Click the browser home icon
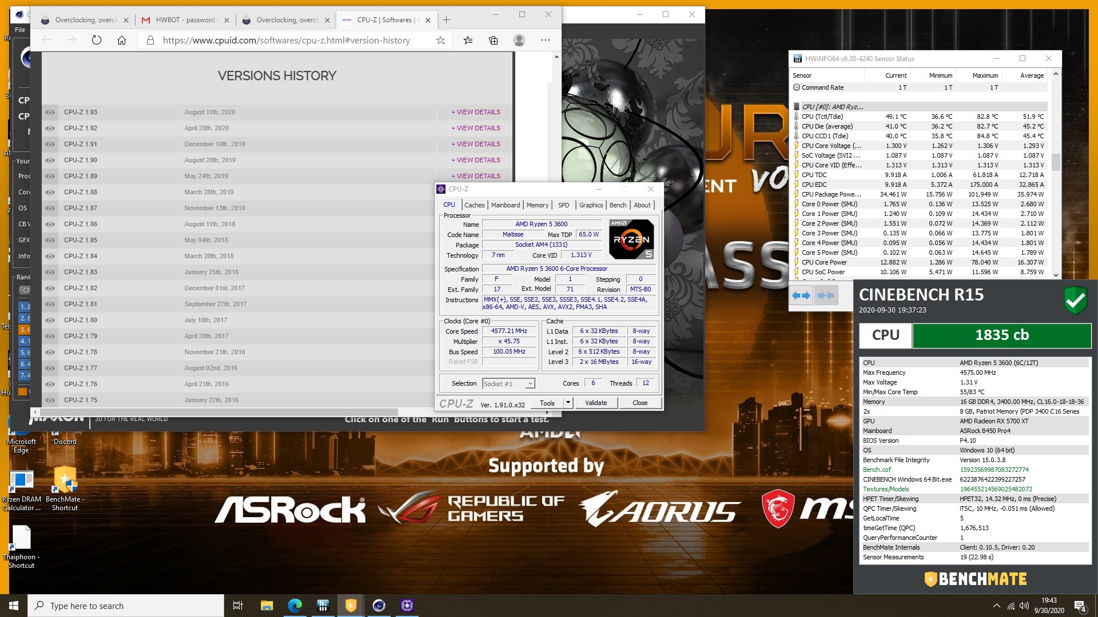This screenshot has height=617, width=1098. 122,40
